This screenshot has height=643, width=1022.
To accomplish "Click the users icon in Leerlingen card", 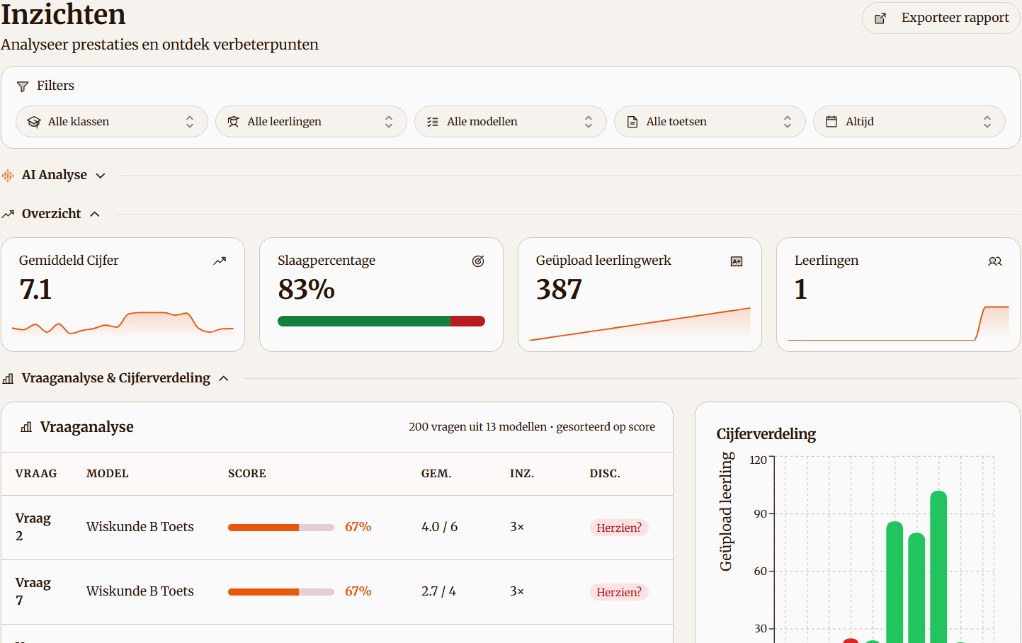I will [x=995, y=261].
